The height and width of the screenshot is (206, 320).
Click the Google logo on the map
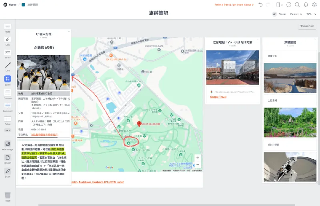point(109,168)
